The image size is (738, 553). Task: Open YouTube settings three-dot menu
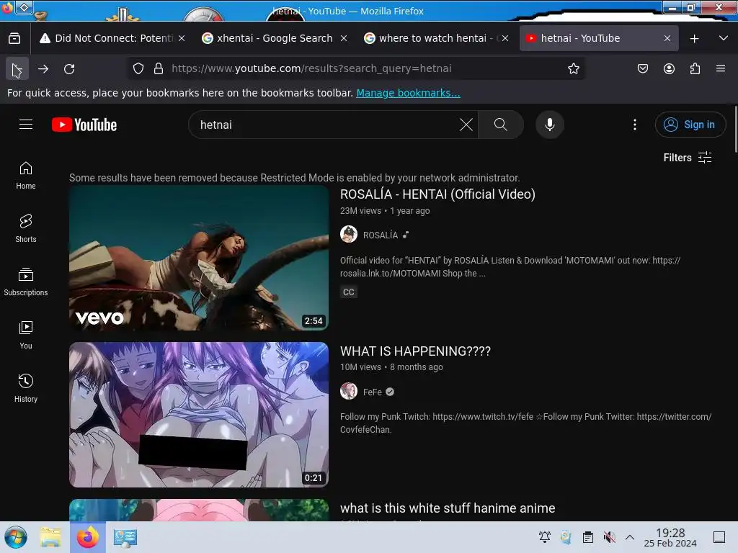635,125
